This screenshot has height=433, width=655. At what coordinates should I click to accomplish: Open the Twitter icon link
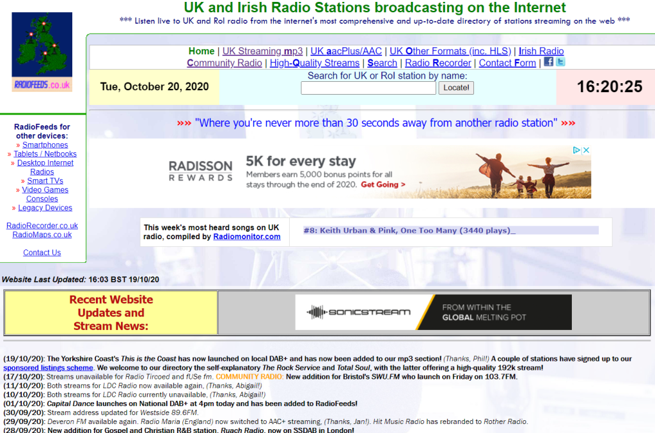pos(560,62)
